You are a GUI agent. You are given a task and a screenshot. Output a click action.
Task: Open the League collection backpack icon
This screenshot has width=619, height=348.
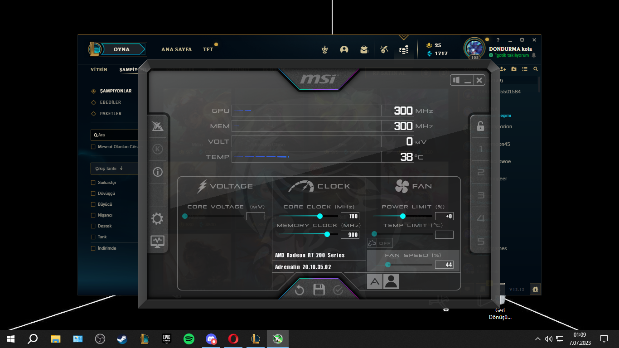point(364,50)
